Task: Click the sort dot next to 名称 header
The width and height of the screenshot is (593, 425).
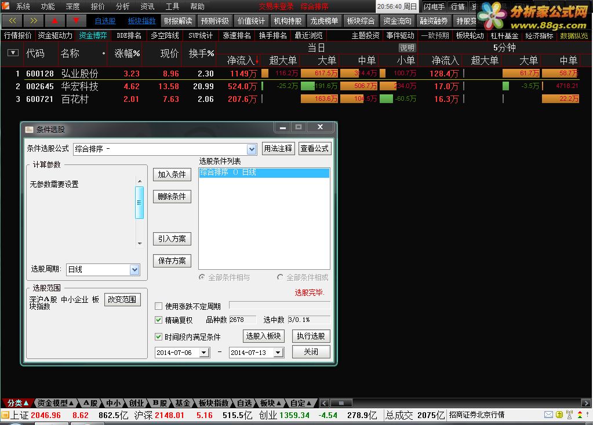Action: 104,53
